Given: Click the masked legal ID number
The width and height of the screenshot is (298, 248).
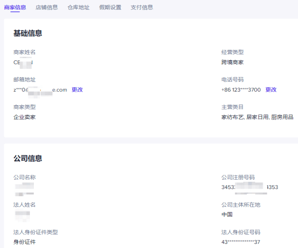Looking at the screenshot, I should click(241, 242).
